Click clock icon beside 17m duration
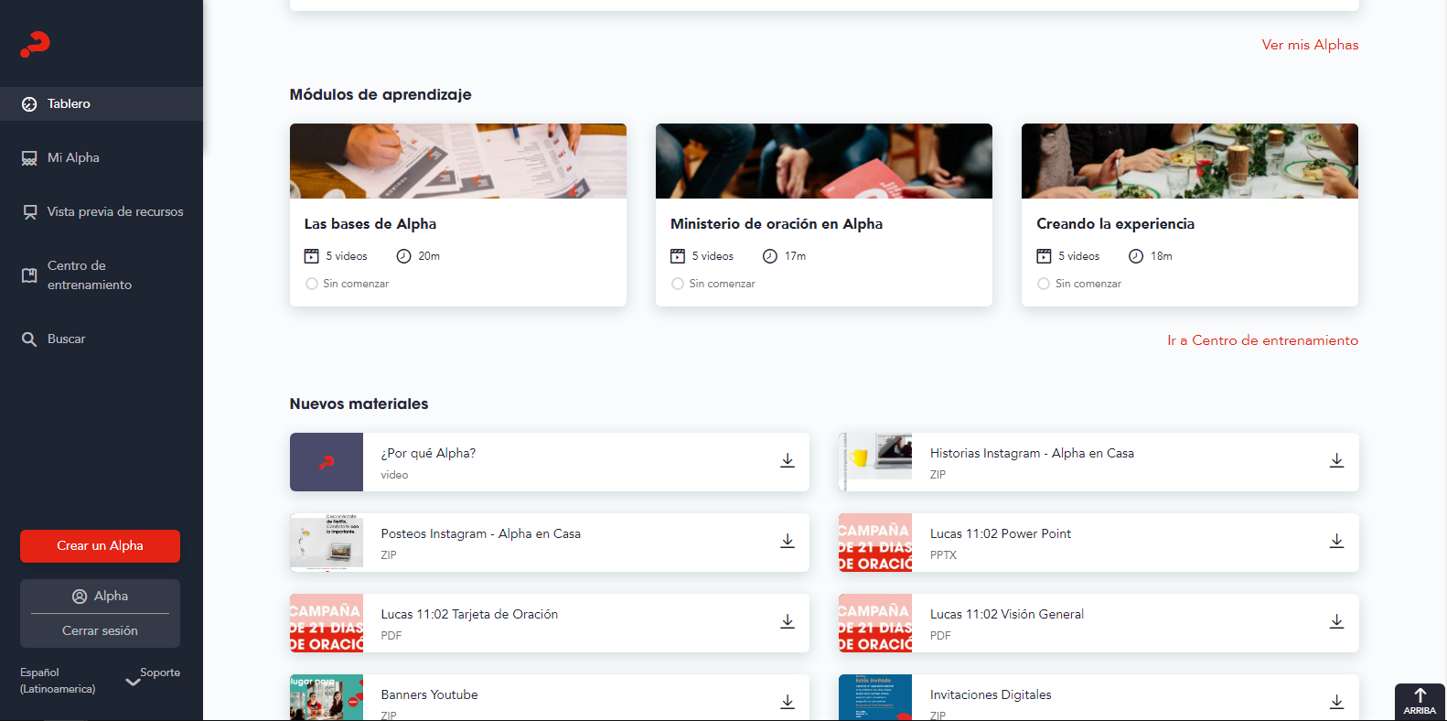This screenshot has height=721, width=1447. click(x=770, y=256)
